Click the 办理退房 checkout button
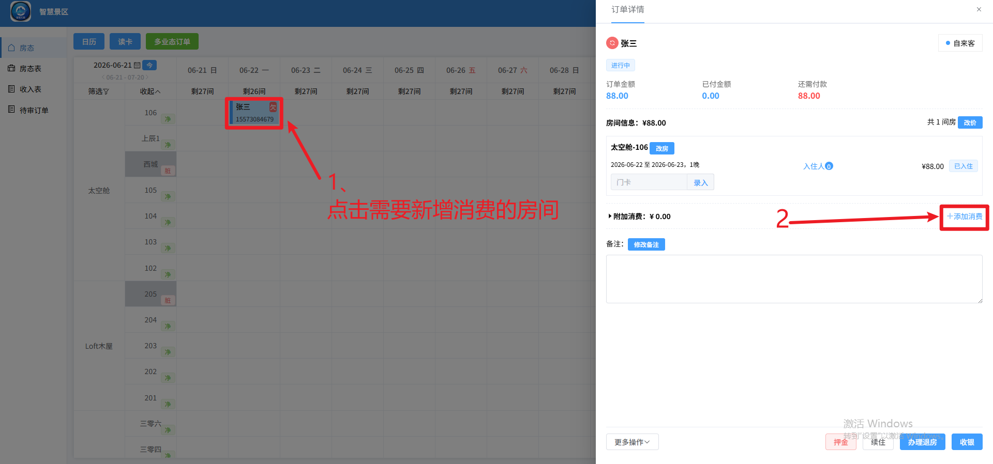This screenshot has width=993, height=464. (923, 442)
